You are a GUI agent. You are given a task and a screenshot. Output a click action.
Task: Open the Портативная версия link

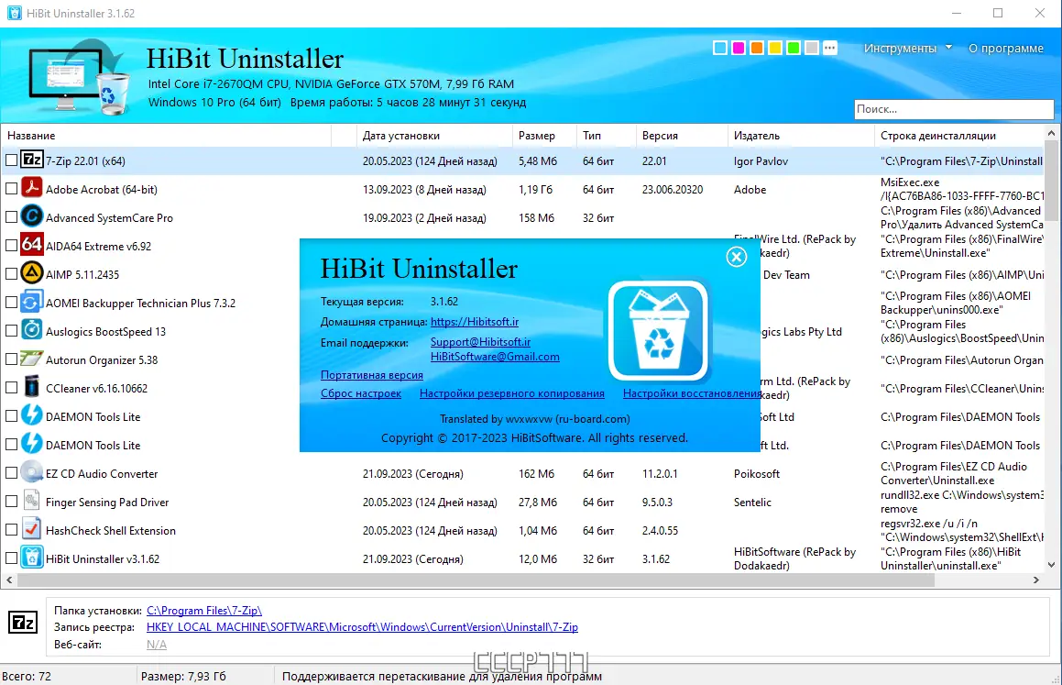[x=371, y=375]
